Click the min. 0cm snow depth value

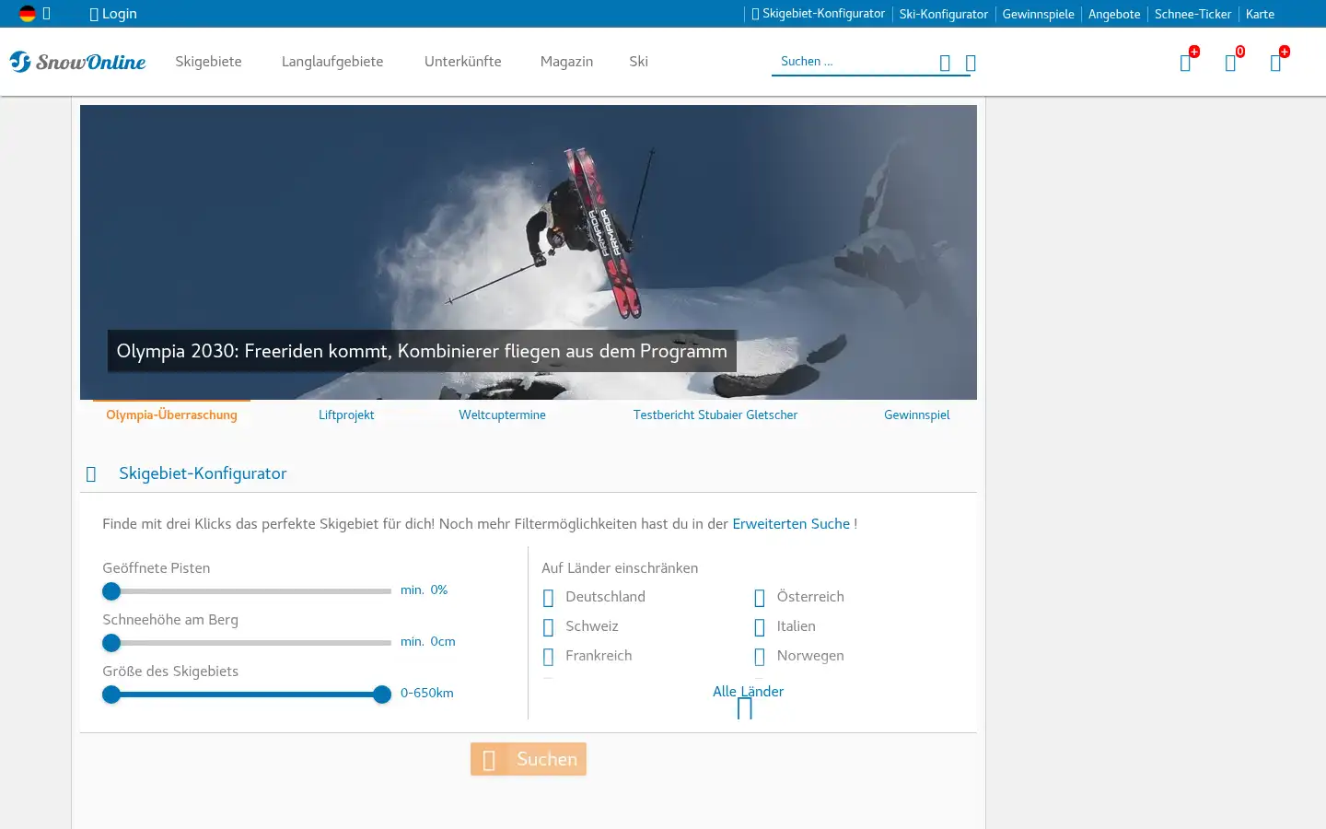[x=428, y=642]
